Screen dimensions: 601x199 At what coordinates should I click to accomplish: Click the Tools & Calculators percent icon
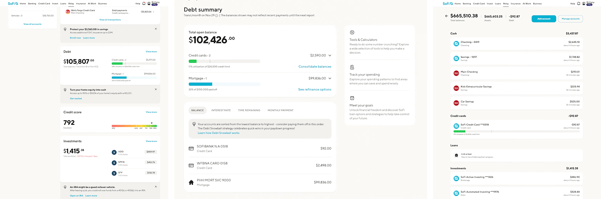[352, 32]
